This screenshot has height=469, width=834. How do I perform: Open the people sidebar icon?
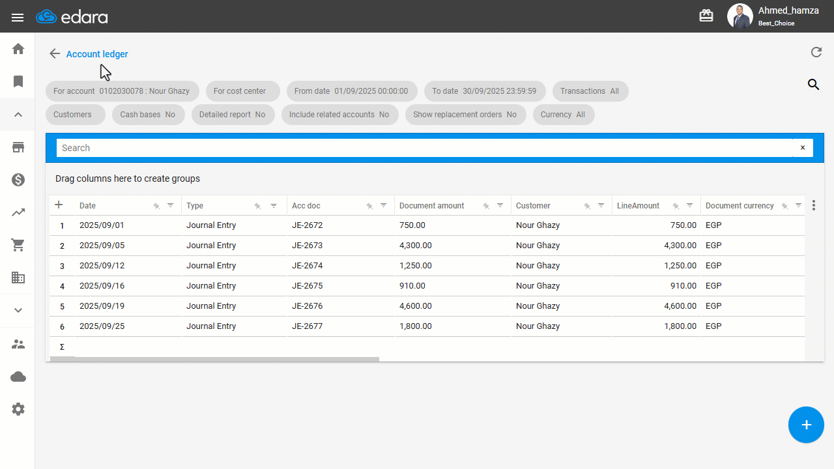[18, 344]
